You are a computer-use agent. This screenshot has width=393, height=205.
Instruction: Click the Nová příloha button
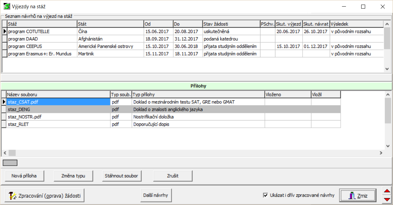pos(24,176)
